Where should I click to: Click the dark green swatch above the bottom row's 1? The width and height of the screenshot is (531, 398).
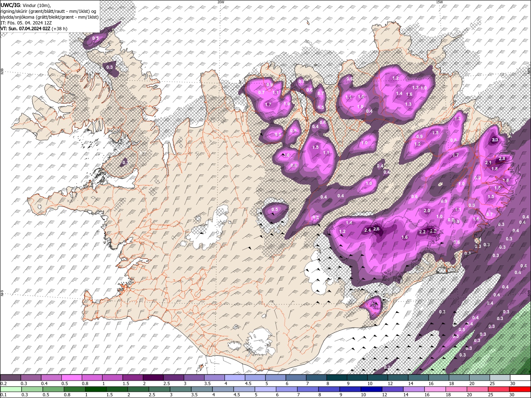95,389
